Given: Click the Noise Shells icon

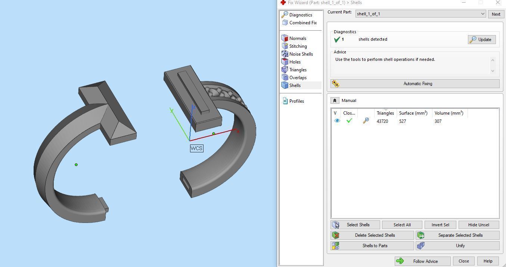Looking at the screenshot, I should click(x=285, y=54).
